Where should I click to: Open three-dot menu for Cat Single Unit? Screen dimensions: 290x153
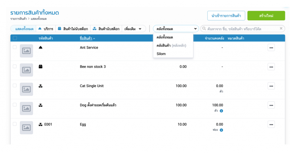[x=271, y=86]
